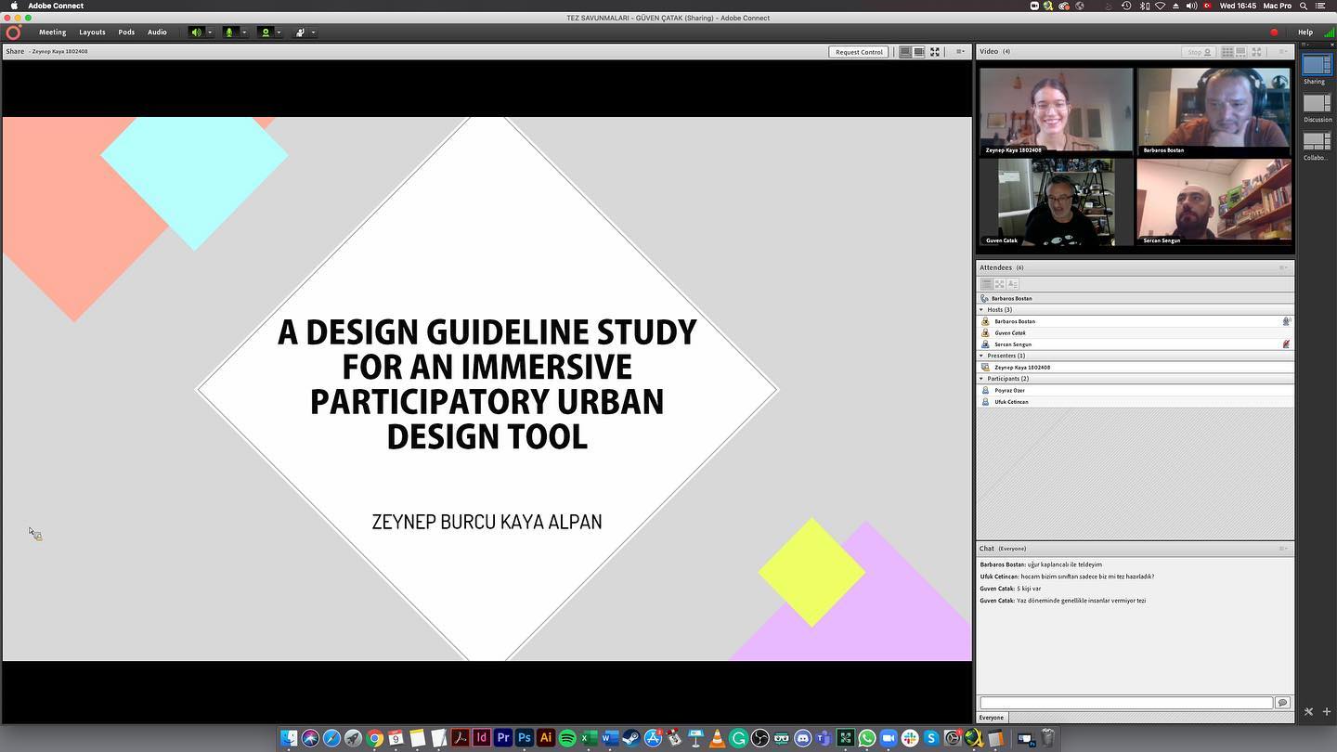
Task: Collapse the Participants (2) group
Action: 981,379
